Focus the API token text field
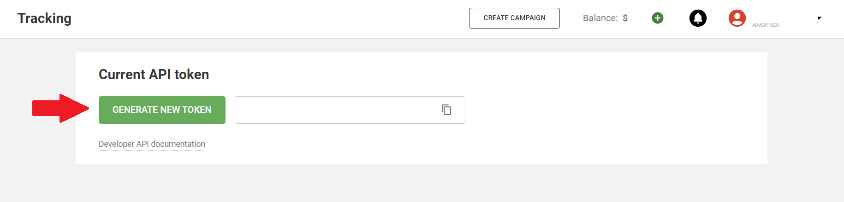 (x=337, y=110)
